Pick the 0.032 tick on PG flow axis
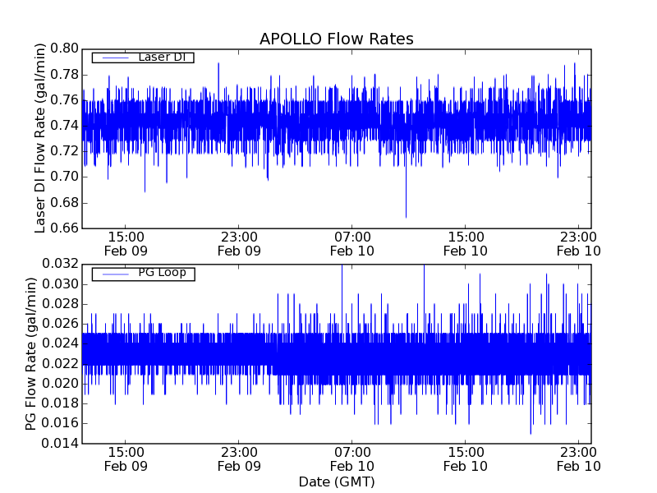657x493 pixels. click(60, 264)
